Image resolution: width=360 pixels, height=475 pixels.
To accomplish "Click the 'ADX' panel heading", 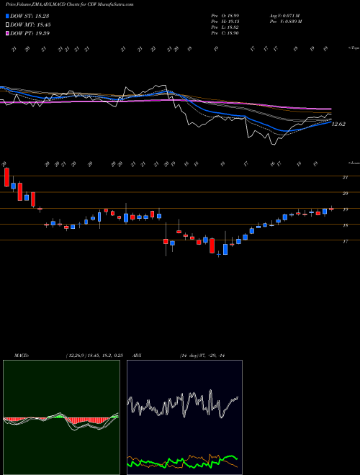I will click(138, 356).
